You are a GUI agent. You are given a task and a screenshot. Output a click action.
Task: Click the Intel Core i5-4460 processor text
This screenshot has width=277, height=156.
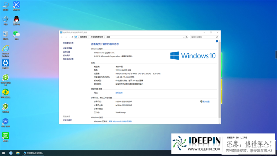[138, 73]
